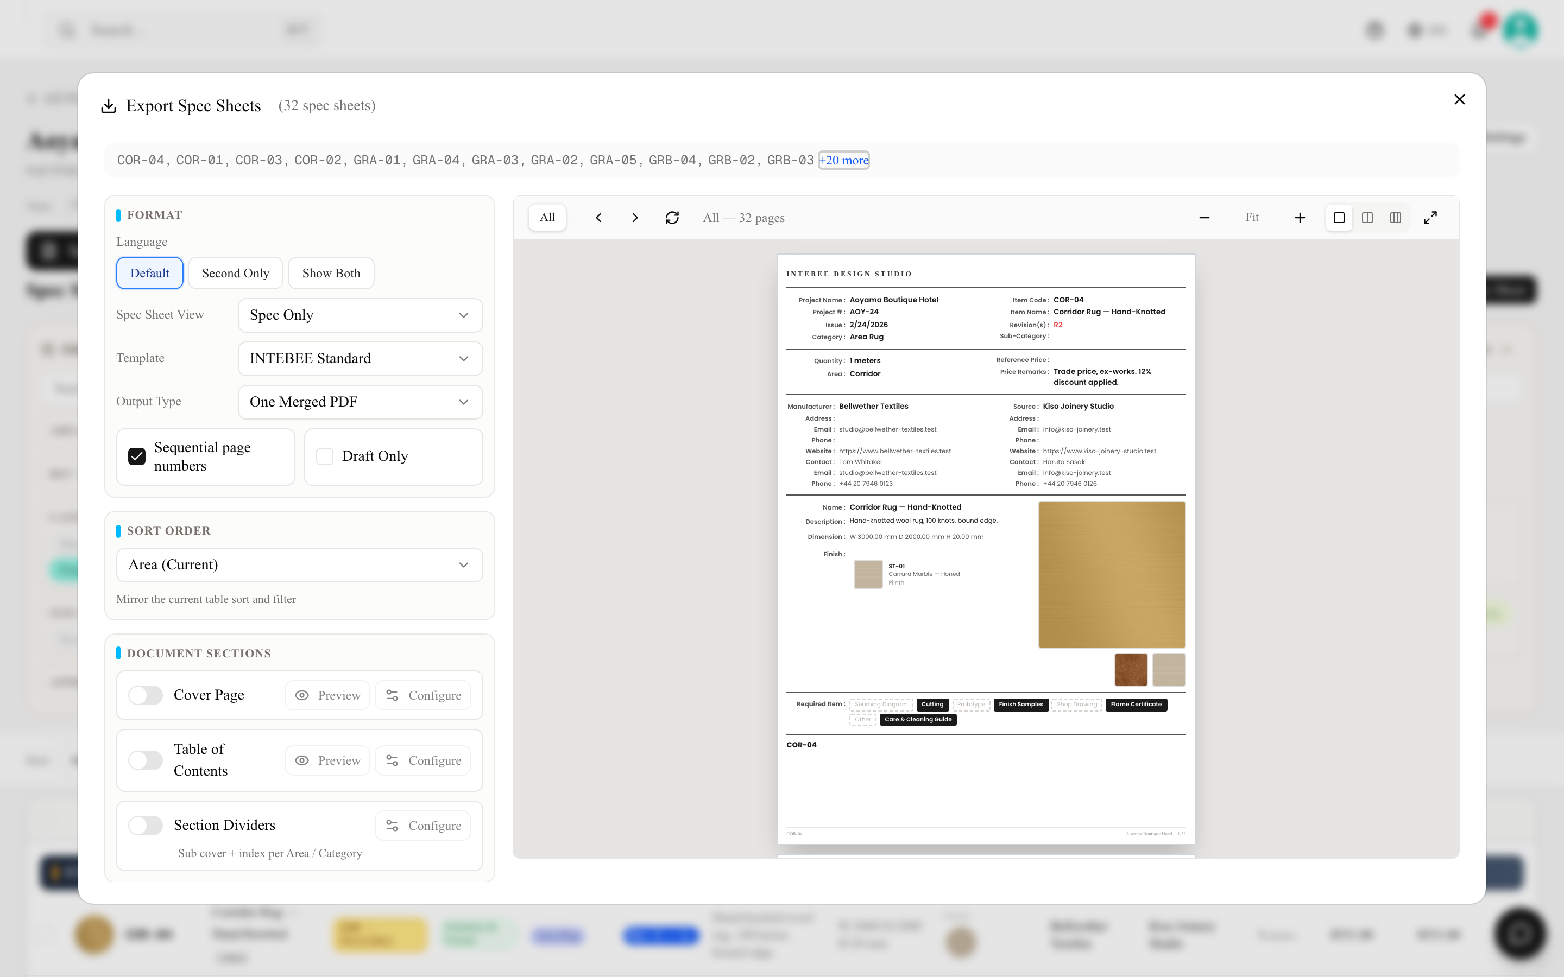1564x977 pixels.
Task: Zoom in preview with plus icon
Action: (x=1300, y=218)
